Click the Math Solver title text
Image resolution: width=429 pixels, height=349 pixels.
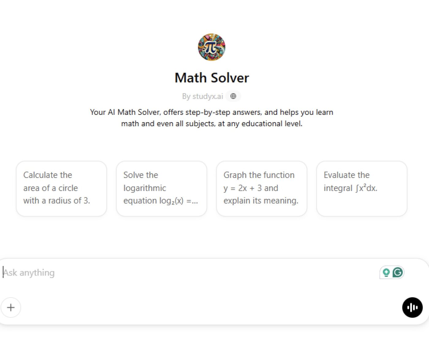point(211,77)
